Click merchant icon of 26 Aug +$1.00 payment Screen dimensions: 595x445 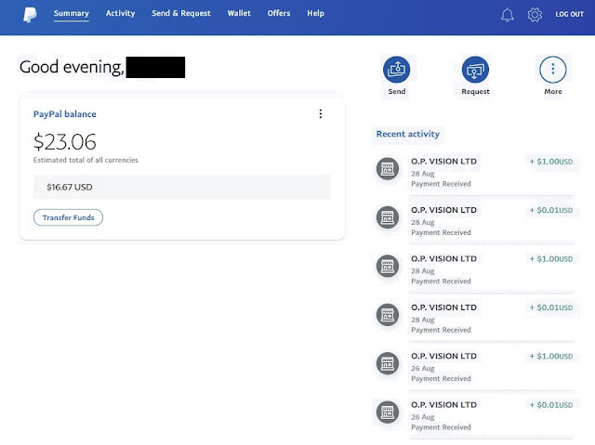pos(388,363)
